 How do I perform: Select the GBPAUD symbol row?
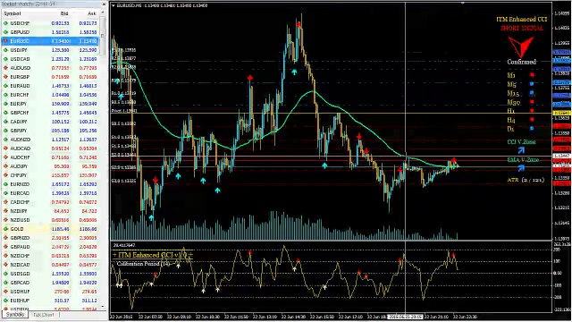tap(50, 247)
